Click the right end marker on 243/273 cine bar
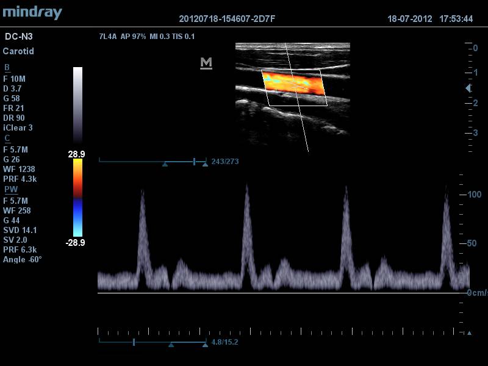 [205, 163]
